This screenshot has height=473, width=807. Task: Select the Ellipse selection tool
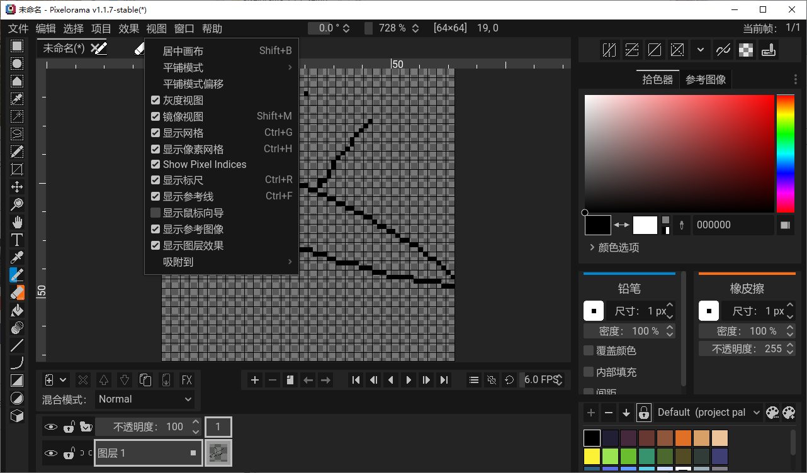17,63
